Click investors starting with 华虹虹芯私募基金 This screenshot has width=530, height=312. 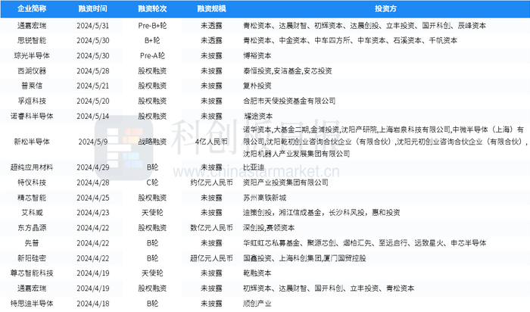pyautogui.click(x=365, y=243)
